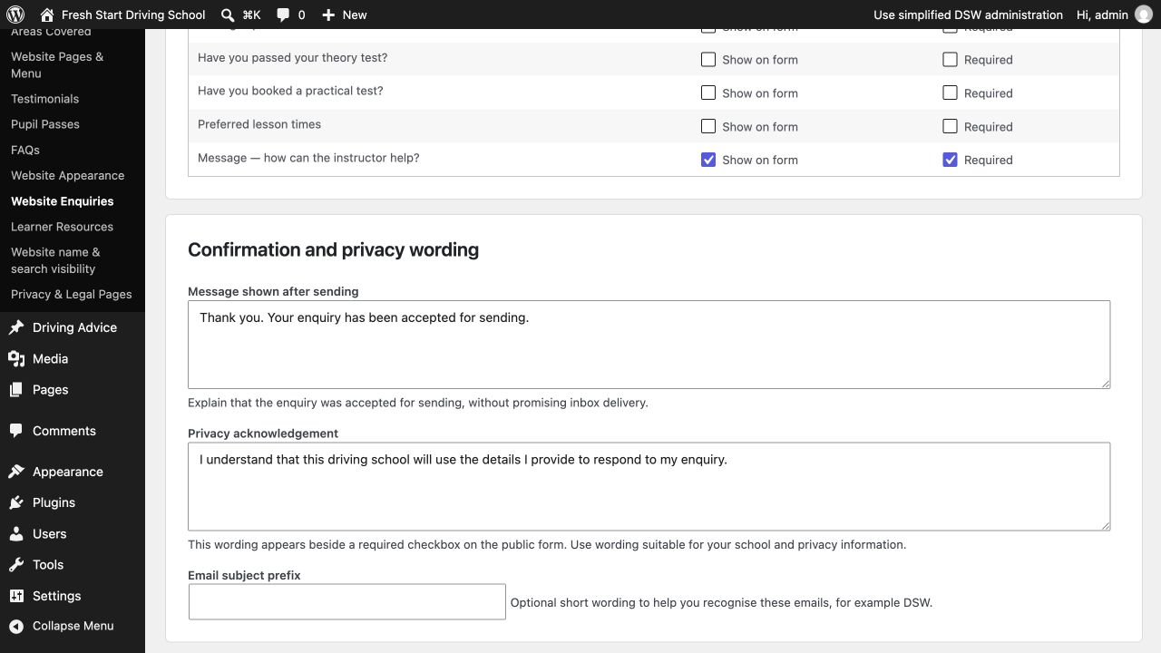This screenshot has height=653, width=1161.
Task: Click Confirmation and privacy wording heading
Action: coord(333,249)
